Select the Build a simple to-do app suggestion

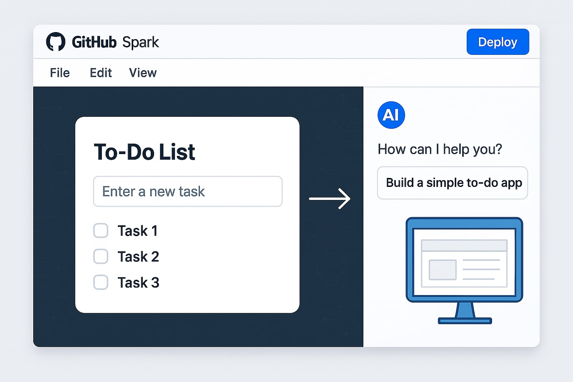coord(453,183)
